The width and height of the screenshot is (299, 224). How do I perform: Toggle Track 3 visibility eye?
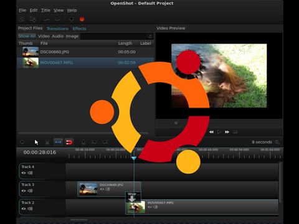coord(24,191)
